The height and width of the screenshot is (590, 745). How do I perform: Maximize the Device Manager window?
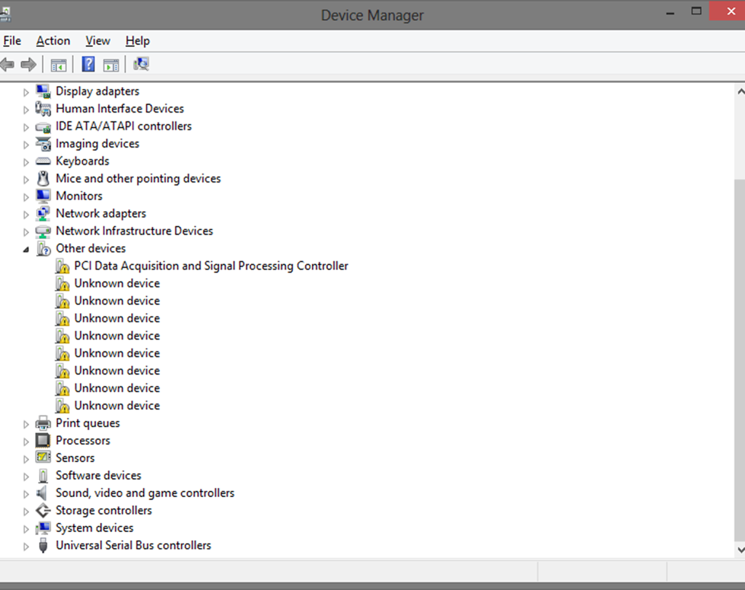(696, 12)
